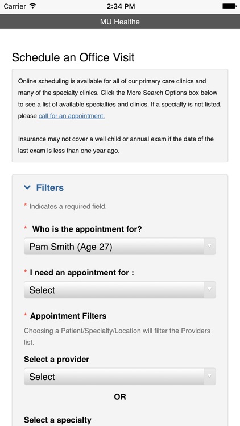Tap the Carrier label in status bar
The image size is (240, 426).
(x=15, y=6)
